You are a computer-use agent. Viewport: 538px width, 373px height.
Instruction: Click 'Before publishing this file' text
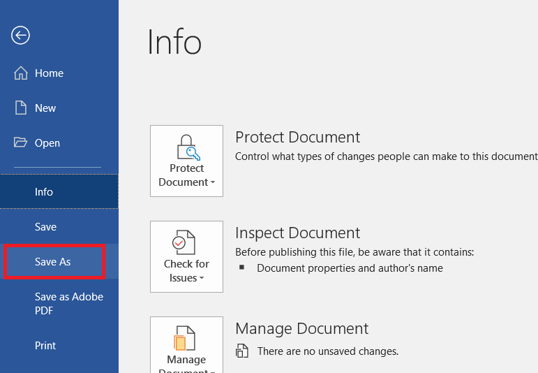(x=354, y=252)
